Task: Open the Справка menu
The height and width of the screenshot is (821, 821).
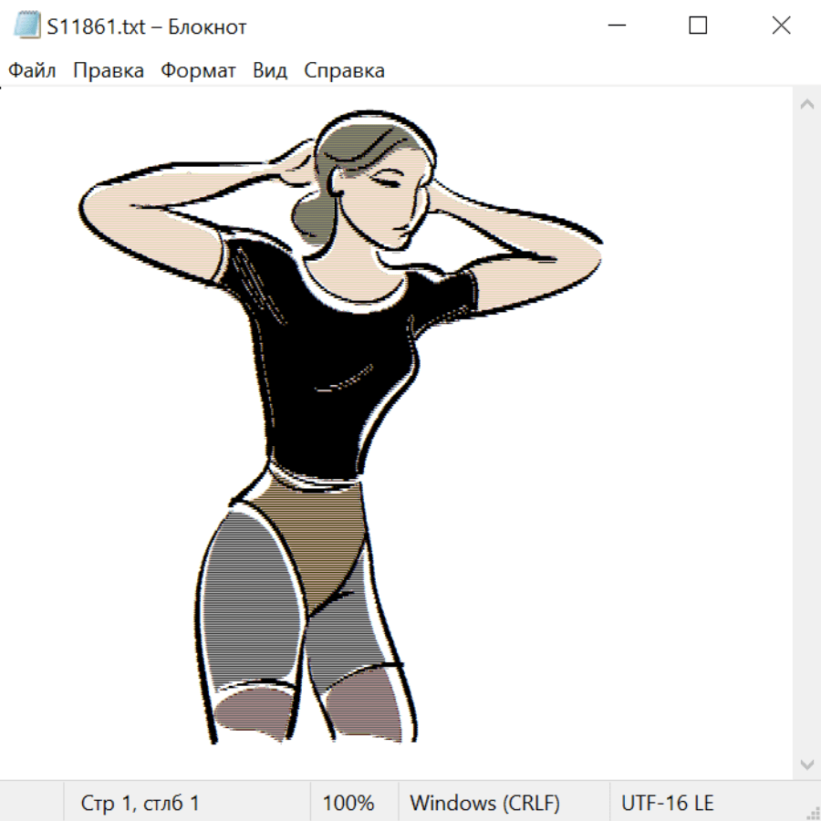Action: (x=344, y=71)
